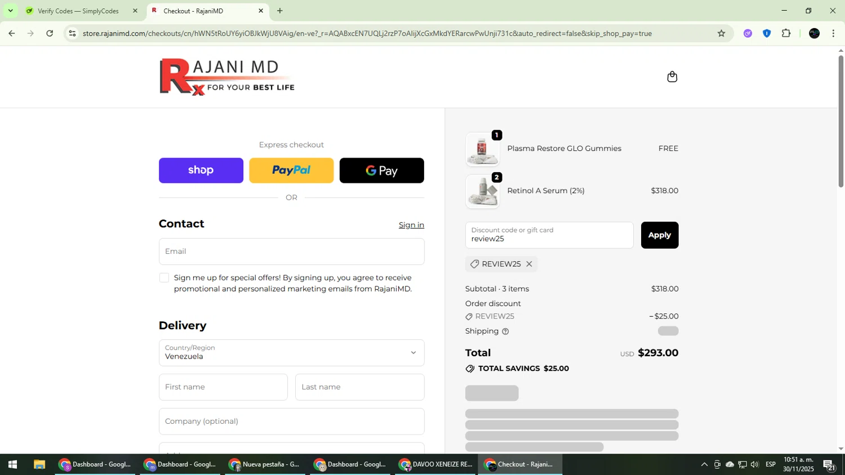
Task: View site information icon in address bar
Action: (72, 33)
